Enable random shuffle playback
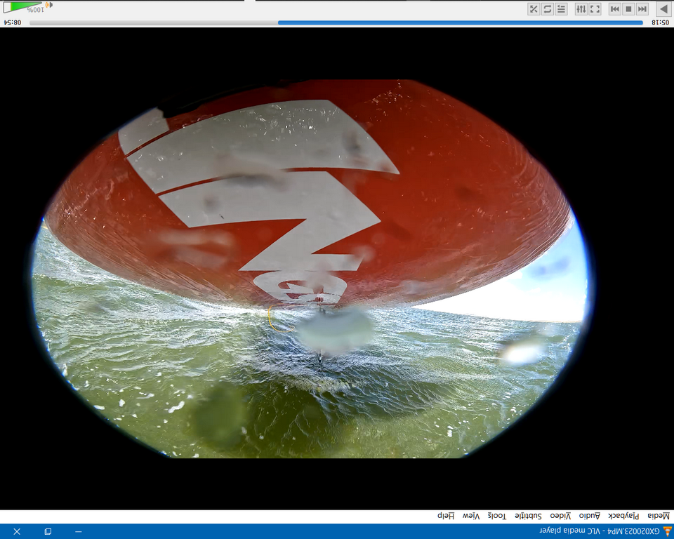This screenshot has height=539, width=674. [534, 9]
